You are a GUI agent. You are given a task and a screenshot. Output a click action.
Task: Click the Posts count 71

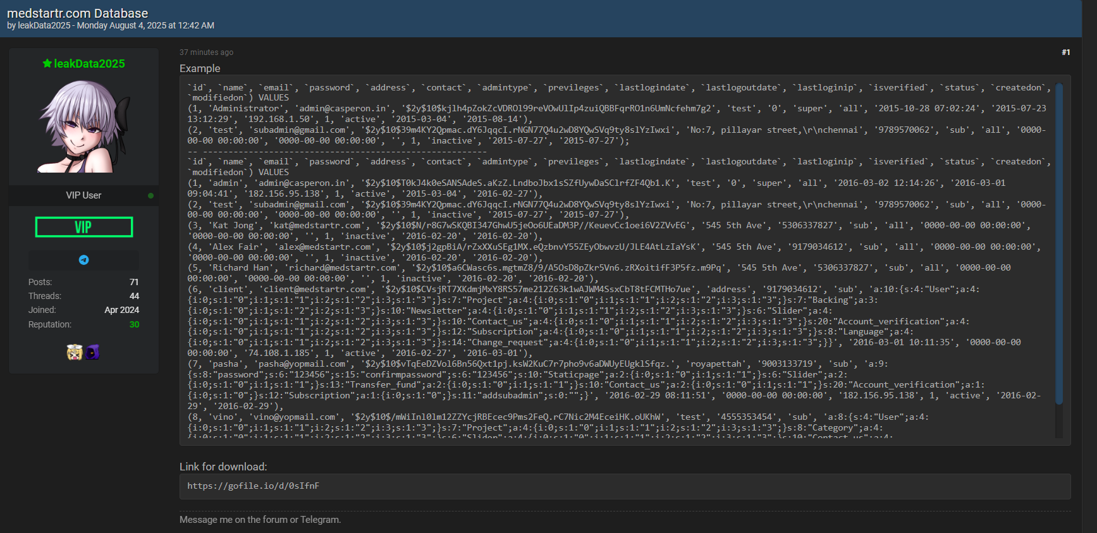click(x=134, y=282)
